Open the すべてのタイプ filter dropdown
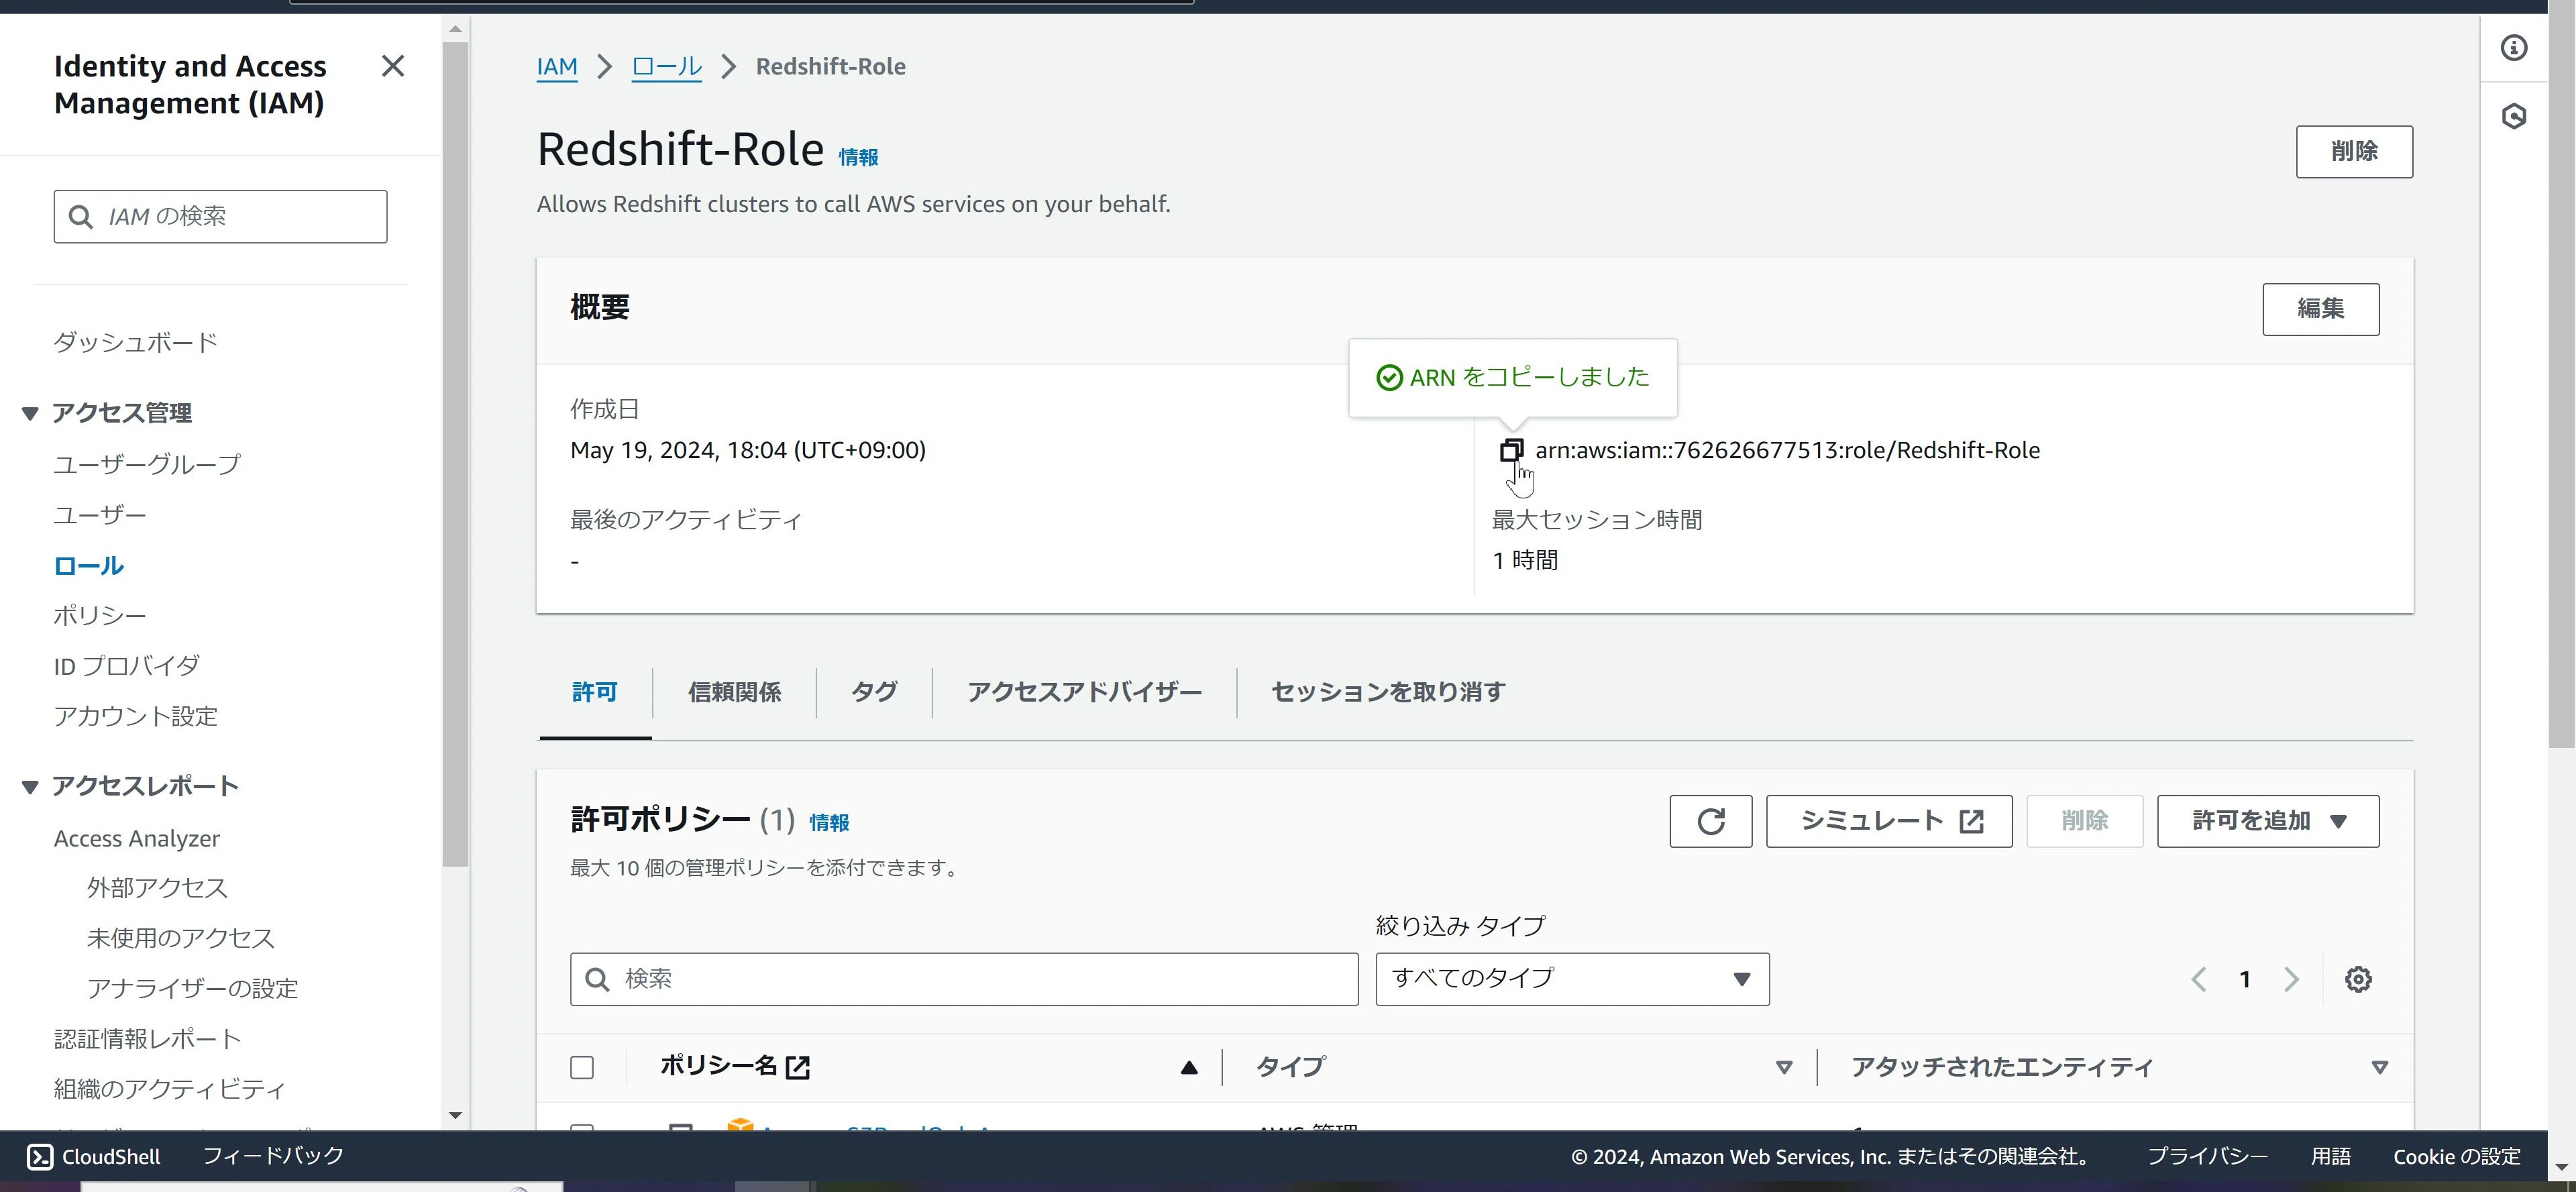2576x1192 pixels. coord(1572,979)
